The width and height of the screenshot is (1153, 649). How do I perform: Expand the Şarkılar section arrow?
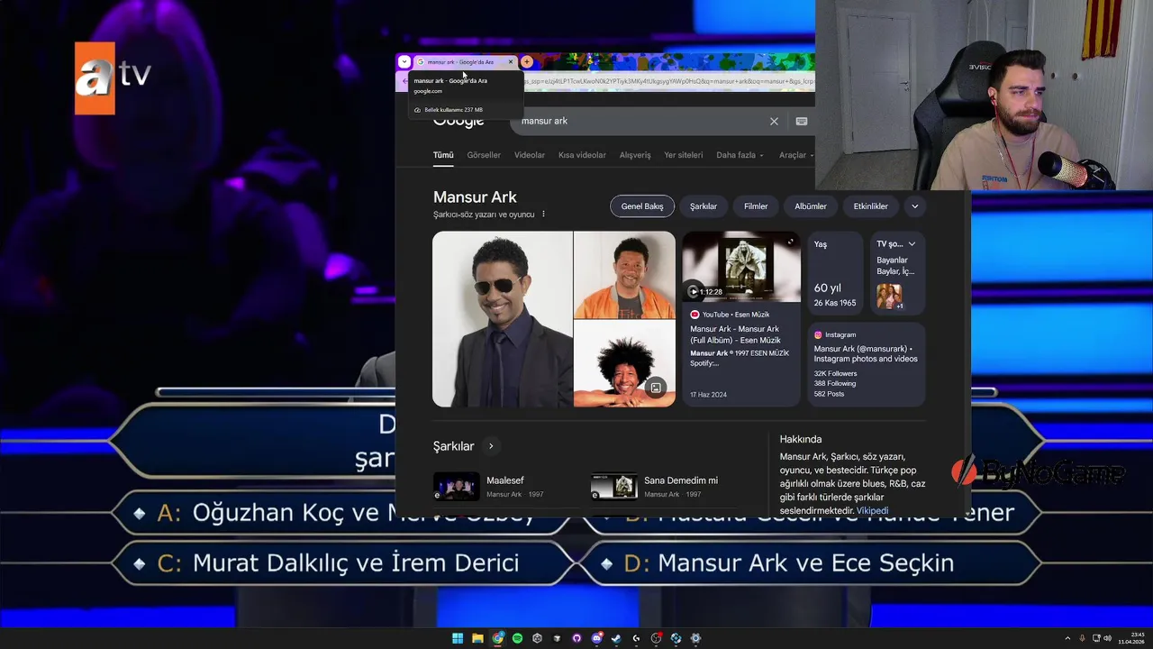(x=491, y=446)
